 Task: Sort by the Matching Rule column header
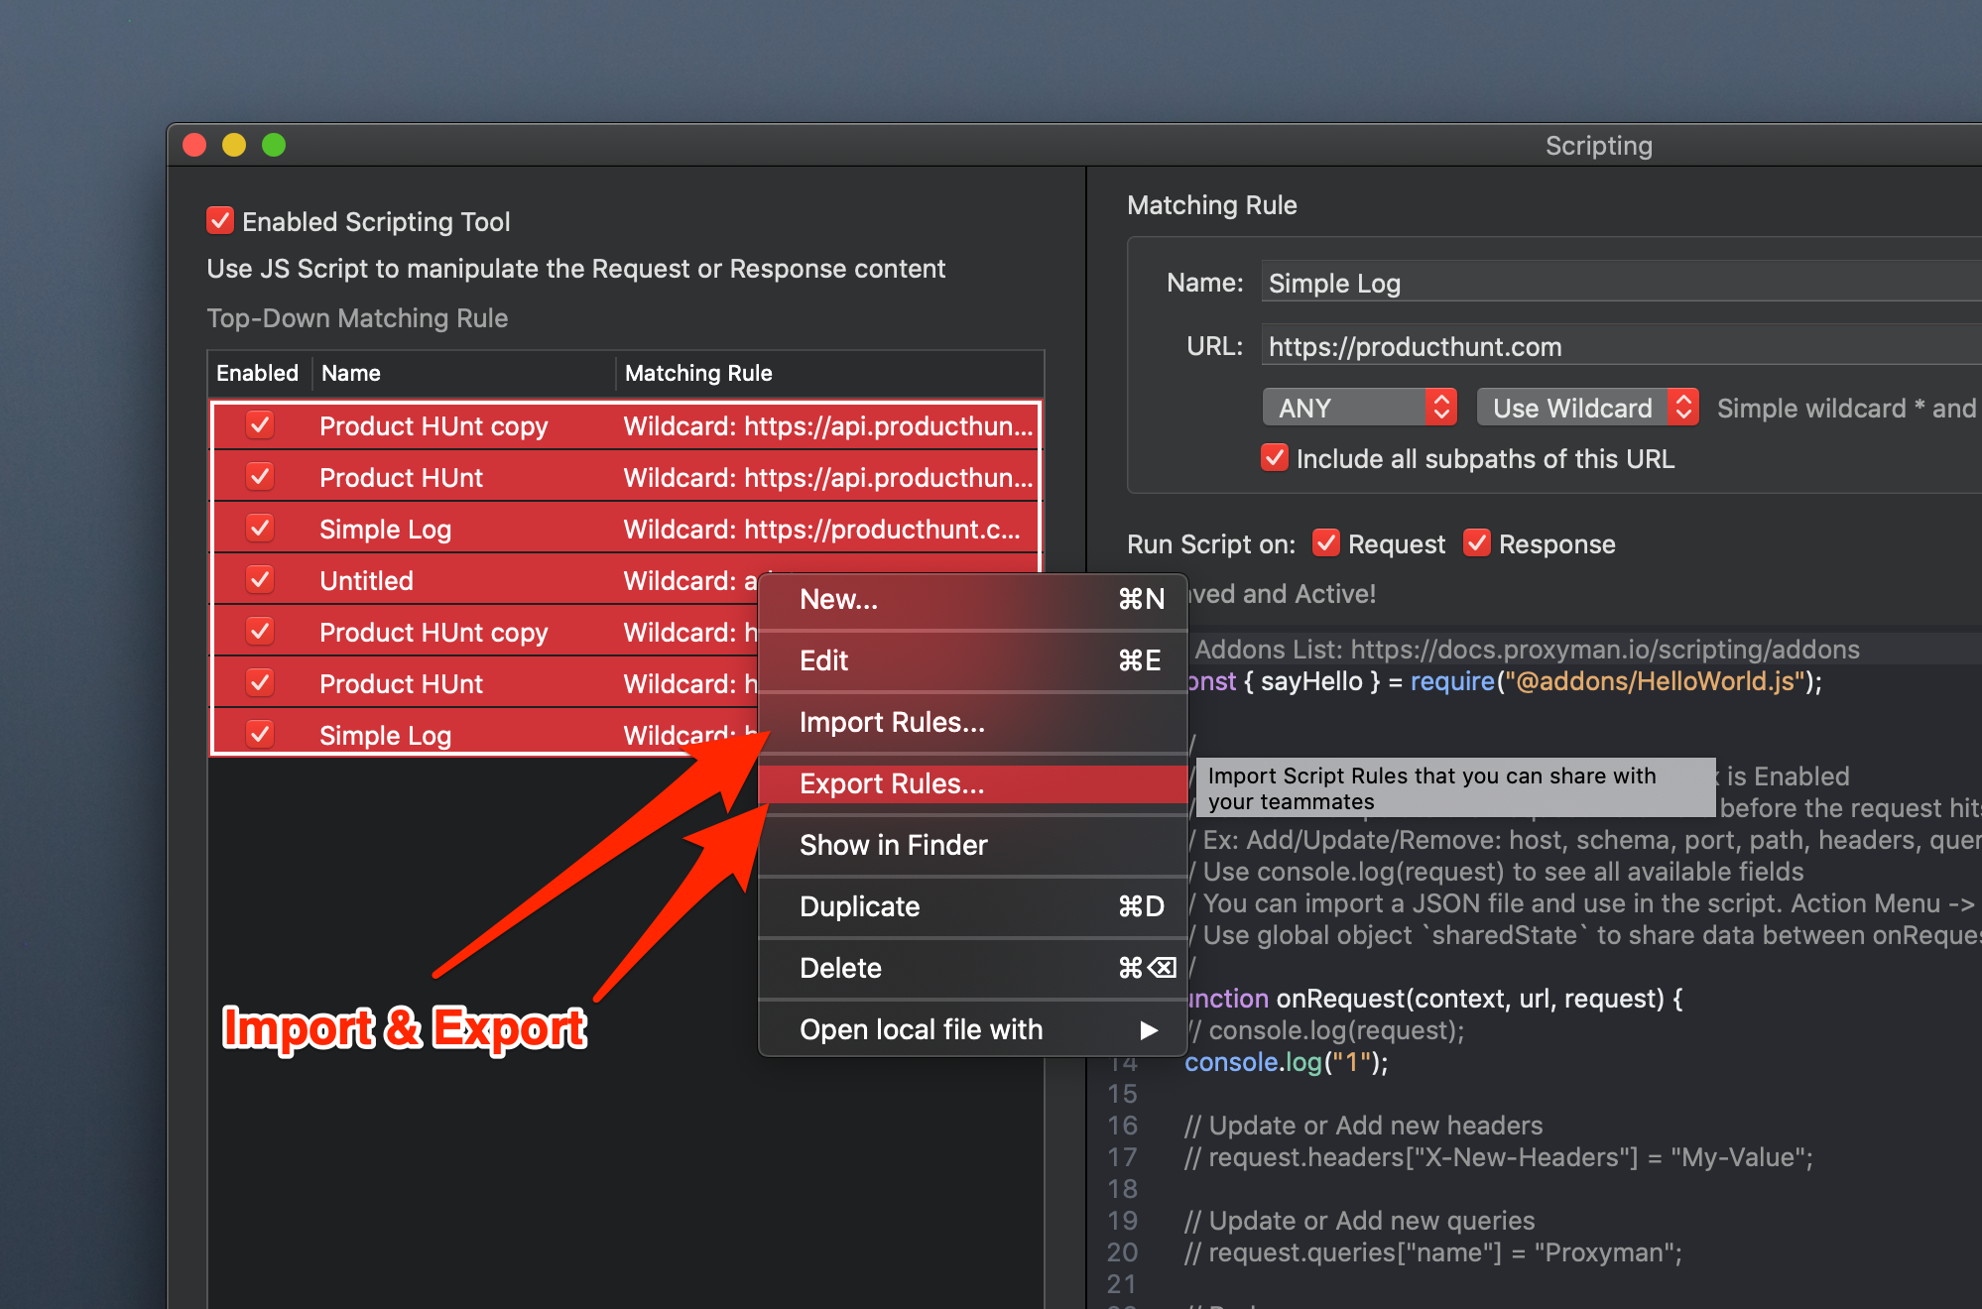698,374
